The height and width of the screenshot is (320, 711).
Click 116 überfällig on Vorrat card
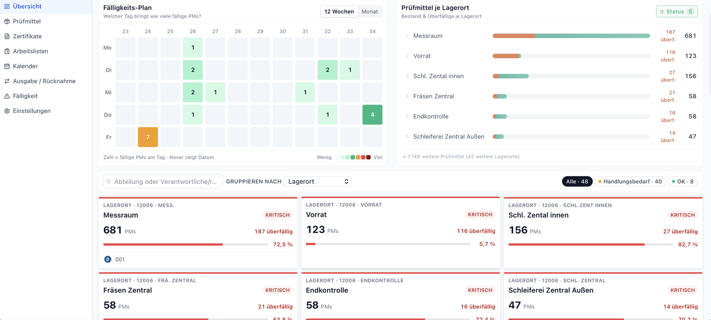pyautogui.click(x=476, y=231)
